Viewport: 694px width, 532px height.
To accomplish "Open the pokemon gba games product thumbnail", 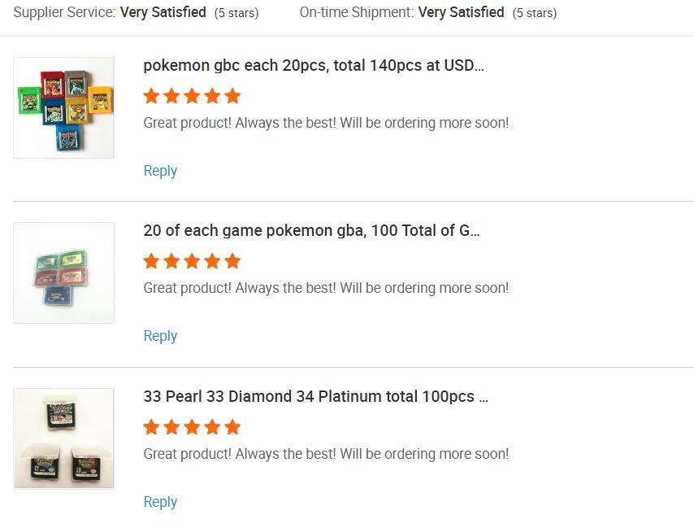I will pos(63,273).
